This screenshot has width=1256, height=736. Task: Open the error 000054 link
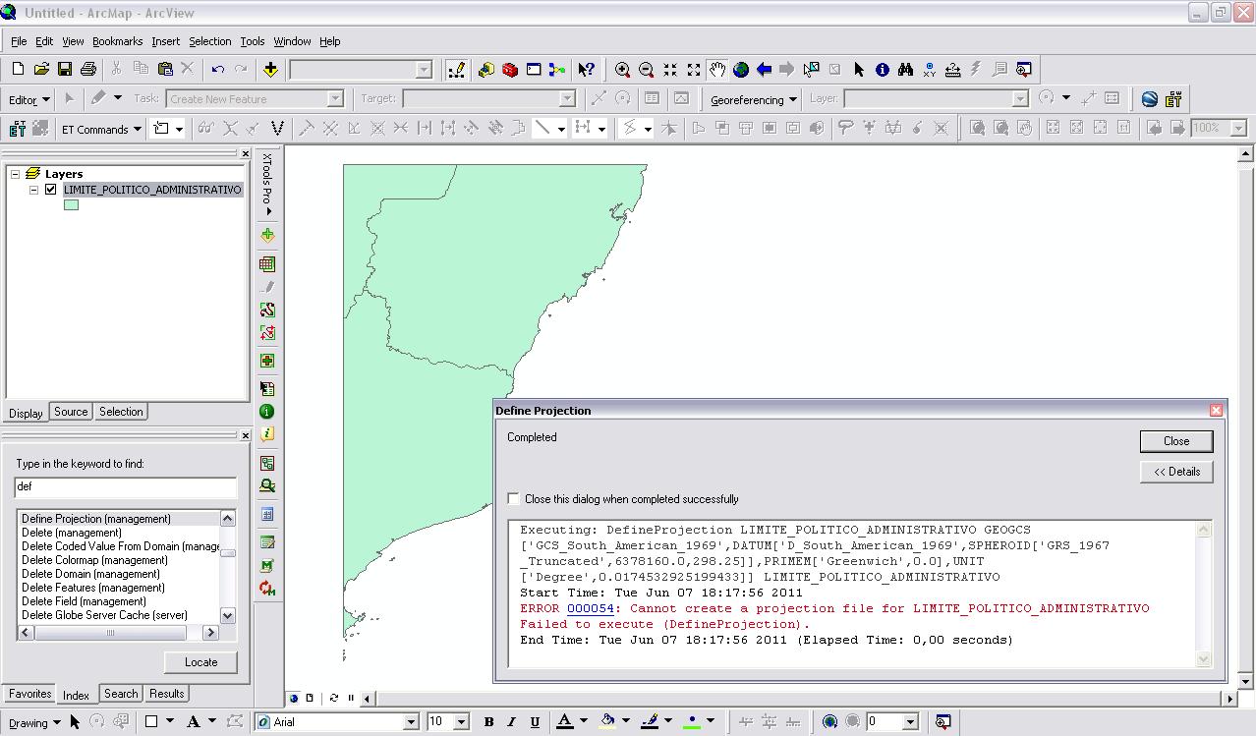pos(590,608)
